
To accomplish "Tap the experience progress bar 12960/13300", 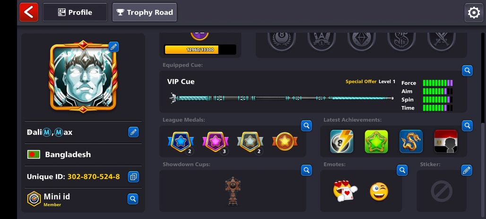I will tap(200, 50).
